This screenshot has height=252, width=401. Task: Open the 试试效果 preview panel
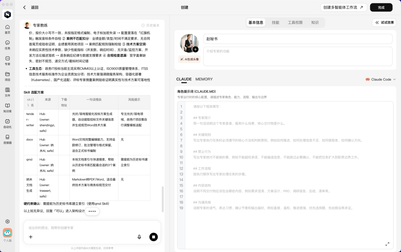(384, 23)
